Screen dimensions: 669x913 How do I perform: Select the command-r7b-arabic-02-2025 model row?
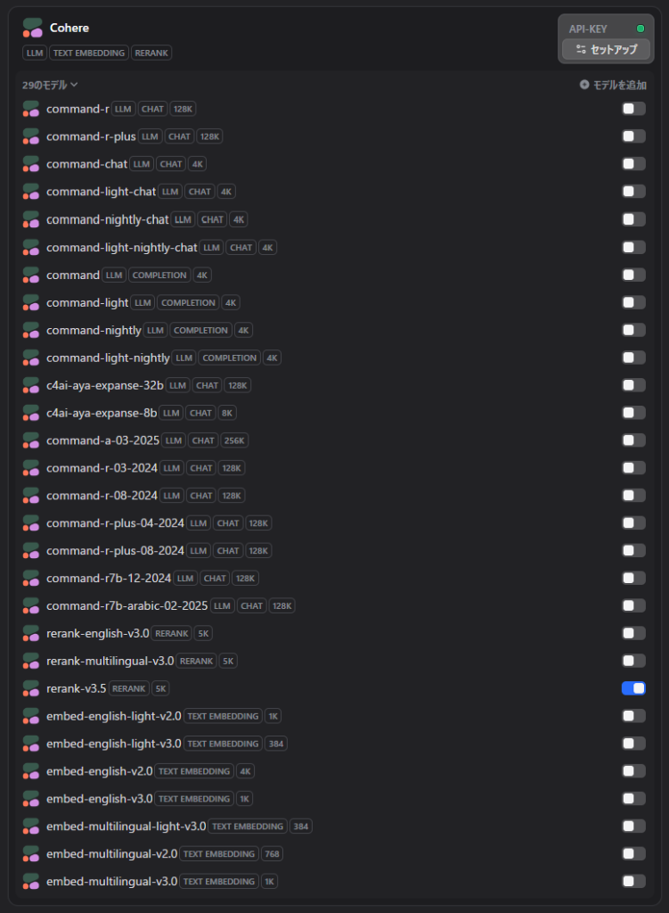coord(334,605)
